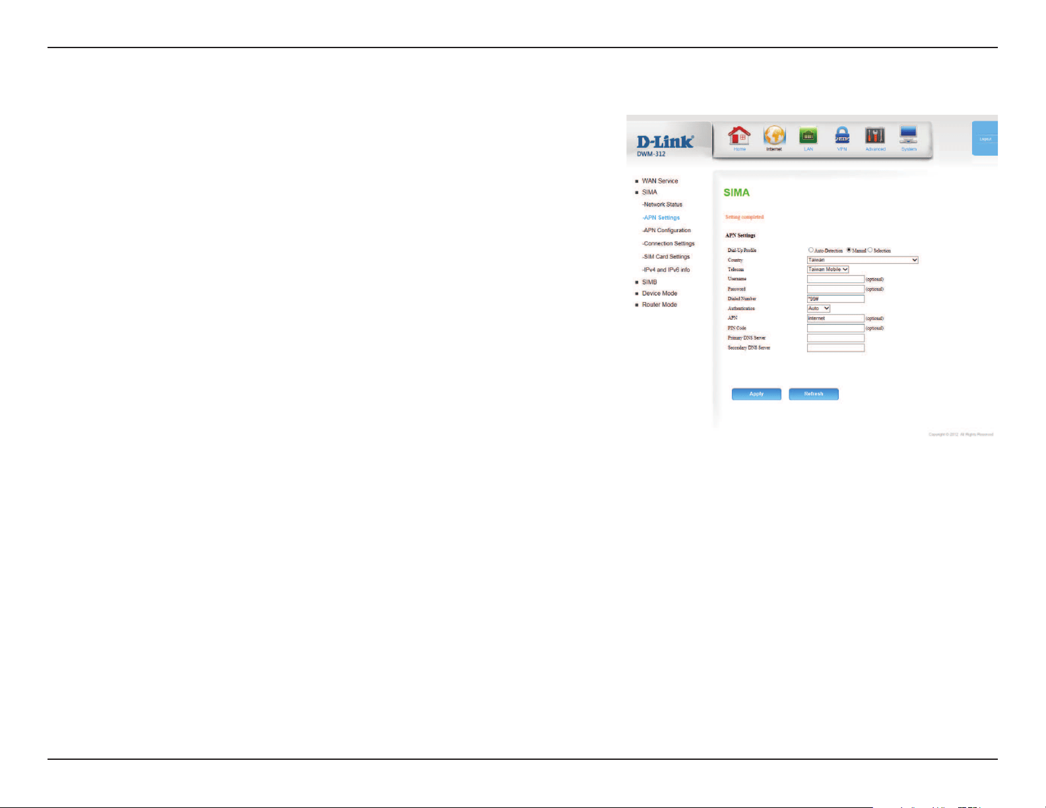Expand the SIMB sidebar section
Image resolution: width=1046 pixels, height=808 pixels.
point(649,282)
